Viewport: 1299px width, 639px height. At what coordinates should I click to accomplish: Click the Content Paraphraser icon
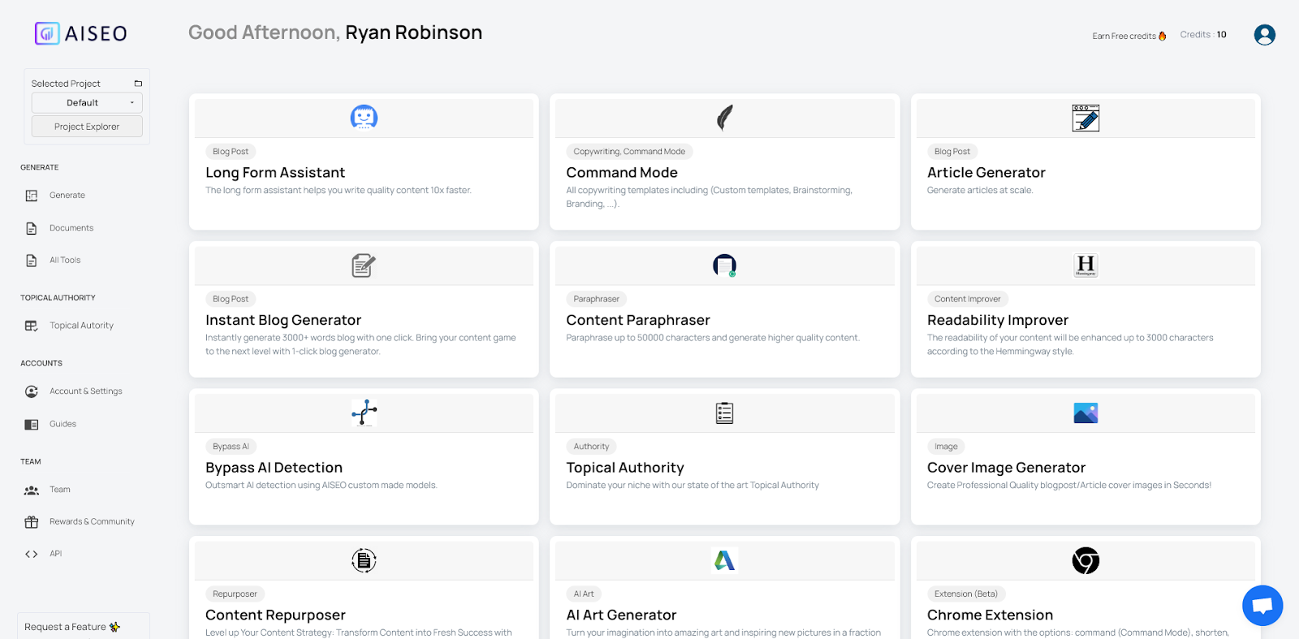tap(725, 266)
